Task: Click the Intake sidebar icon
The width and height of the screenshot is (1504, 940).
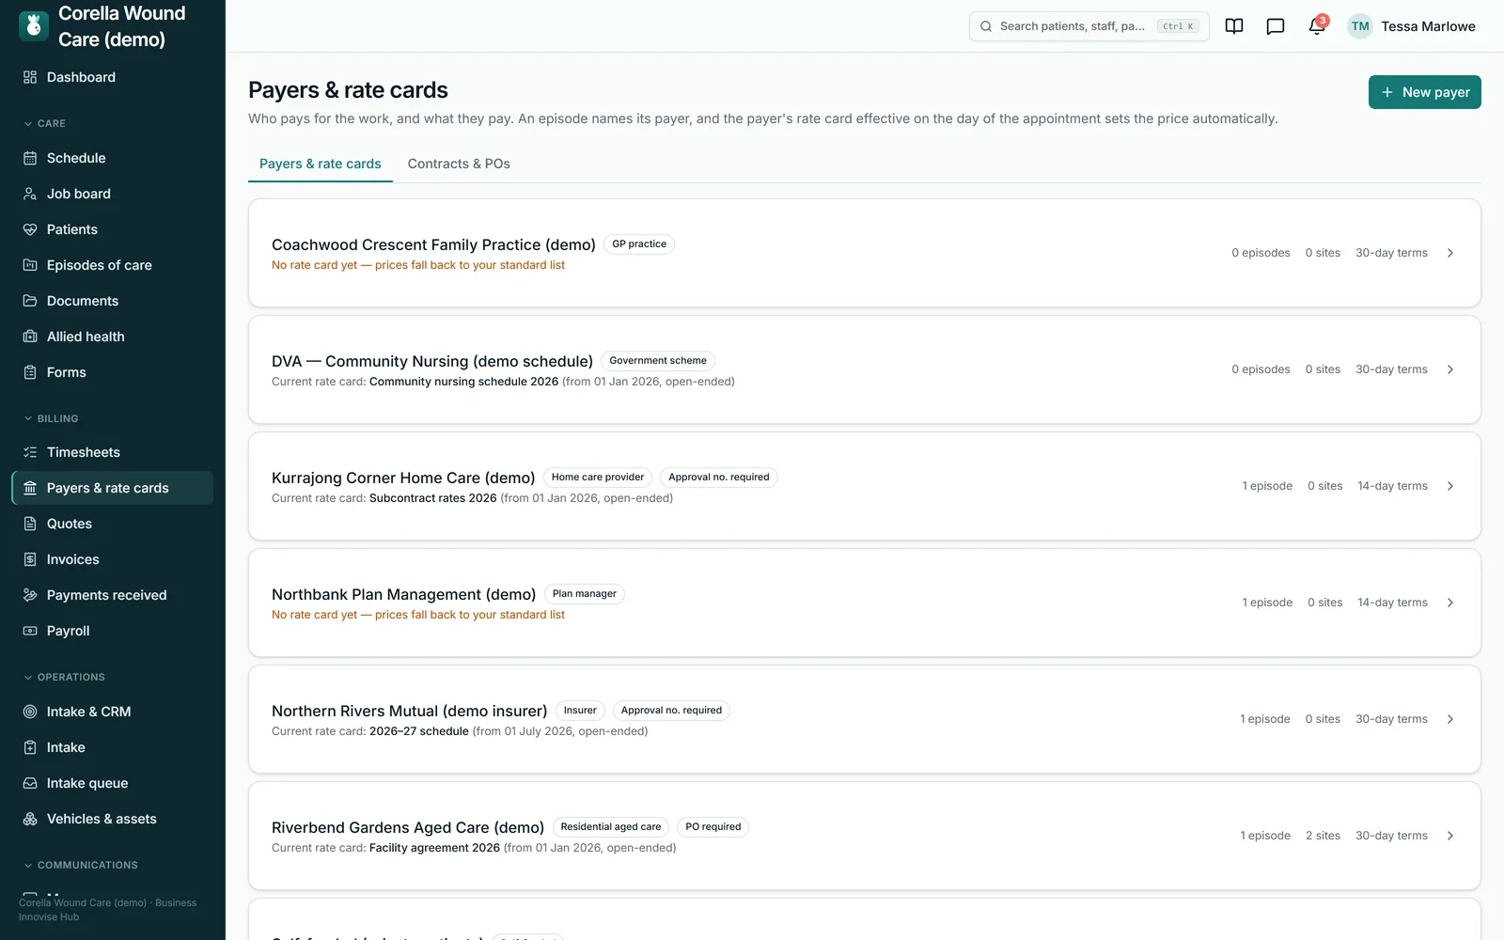Action: [x=30, y=747]
